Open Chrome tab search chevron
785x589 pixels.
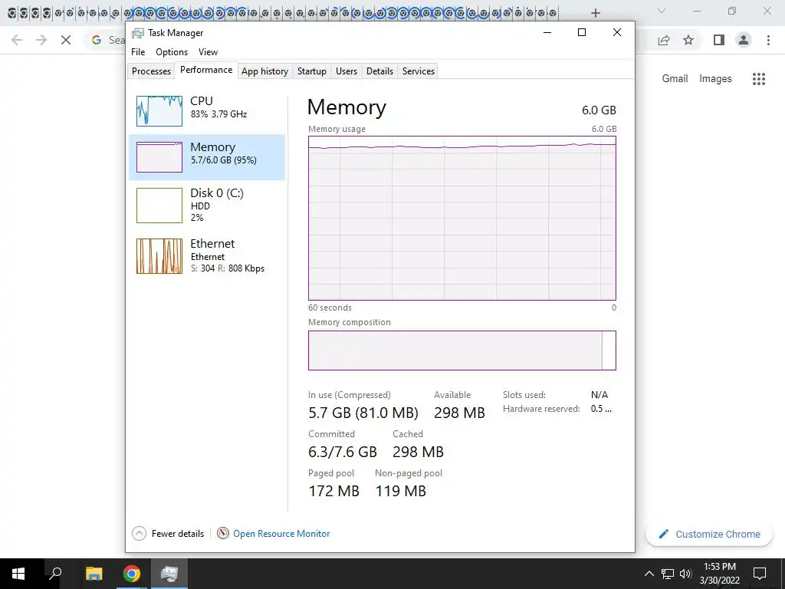click(662, 11)
